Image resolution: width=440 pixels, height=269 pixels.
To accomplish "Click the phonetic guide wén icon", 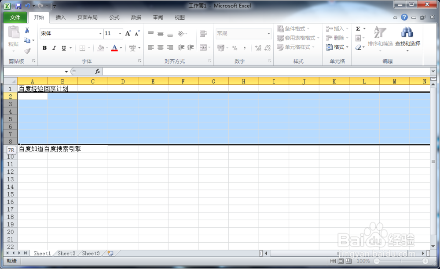I will (132, 48).
